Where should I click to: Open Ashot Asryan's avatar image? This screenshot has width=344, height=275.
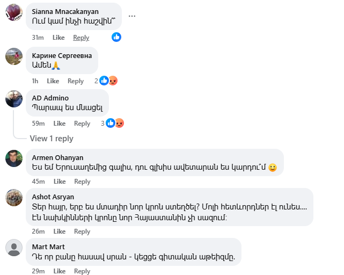[x=13, y=198]
